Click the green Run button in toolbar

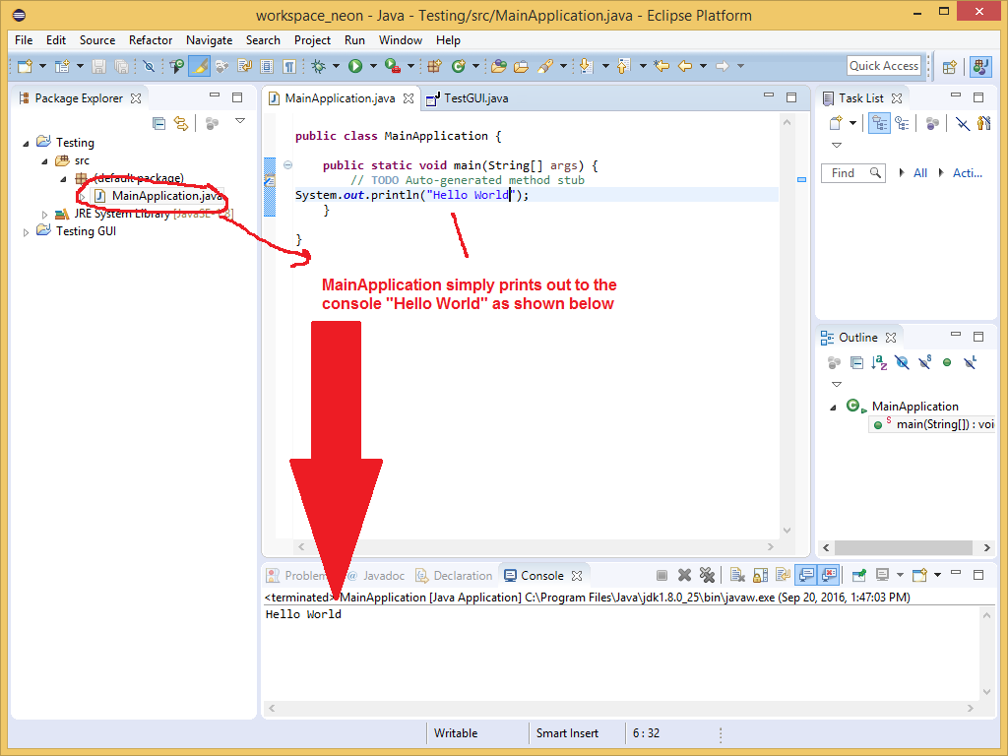354,66
